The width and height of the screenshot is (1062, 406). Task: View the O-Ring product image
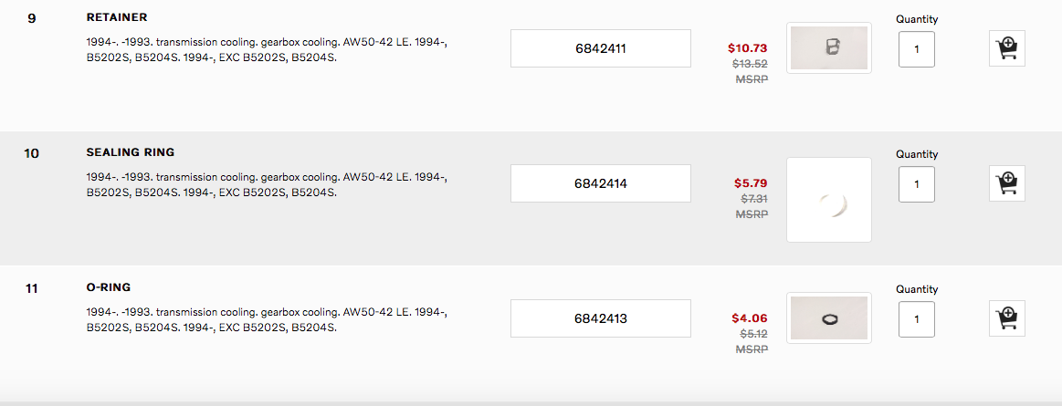828,318
